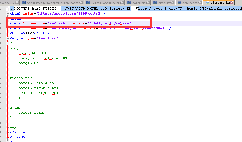Screen dimensions: 242x142
Task: Click the disk icon on the frpc.ini tab
Action: coord(155,3)
